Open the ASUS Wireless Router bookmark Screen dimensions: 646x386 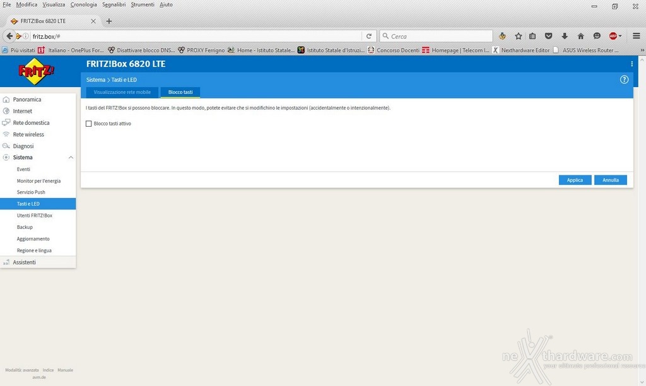coord(586,50)
